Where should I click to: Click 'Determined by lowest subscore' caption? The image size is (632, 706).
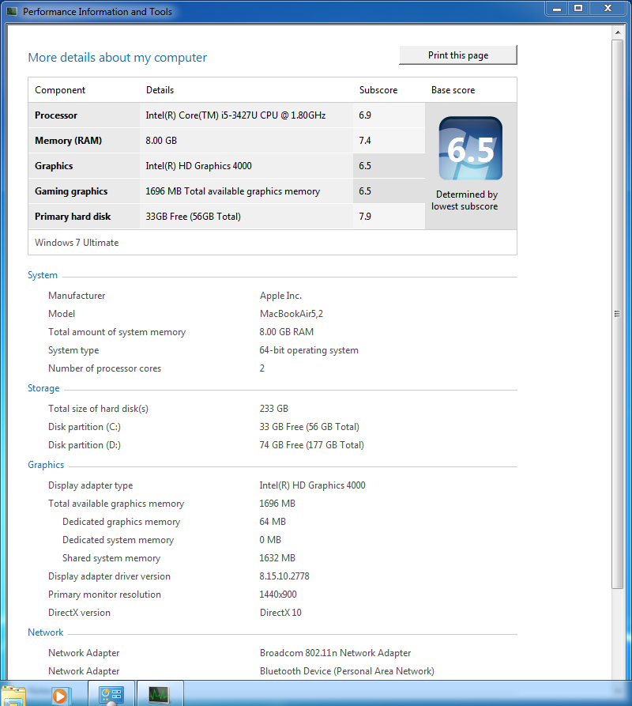[465, 200]
